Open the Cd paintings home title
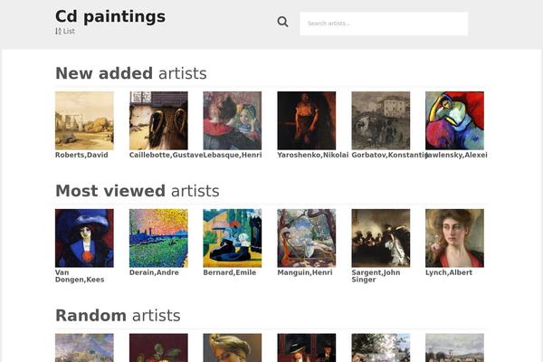This screenshot has height=362, width=543. [x=110, y=16]
